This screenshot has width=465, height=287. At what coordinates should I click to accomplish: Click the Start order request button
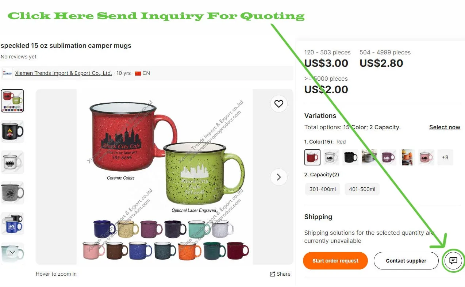click(335, 261)
